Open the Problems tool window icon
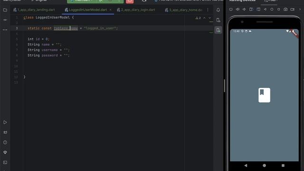This screenshot has height=171, width=304. [x=5, y=142]
